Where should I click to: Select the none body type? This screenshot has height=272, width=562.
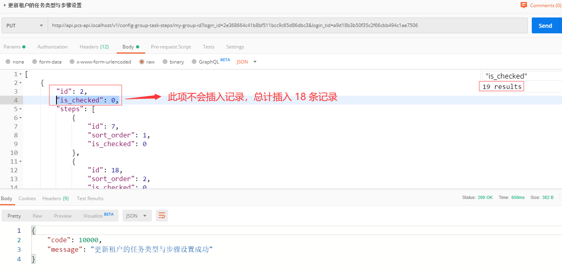click(x=15, y=62)
